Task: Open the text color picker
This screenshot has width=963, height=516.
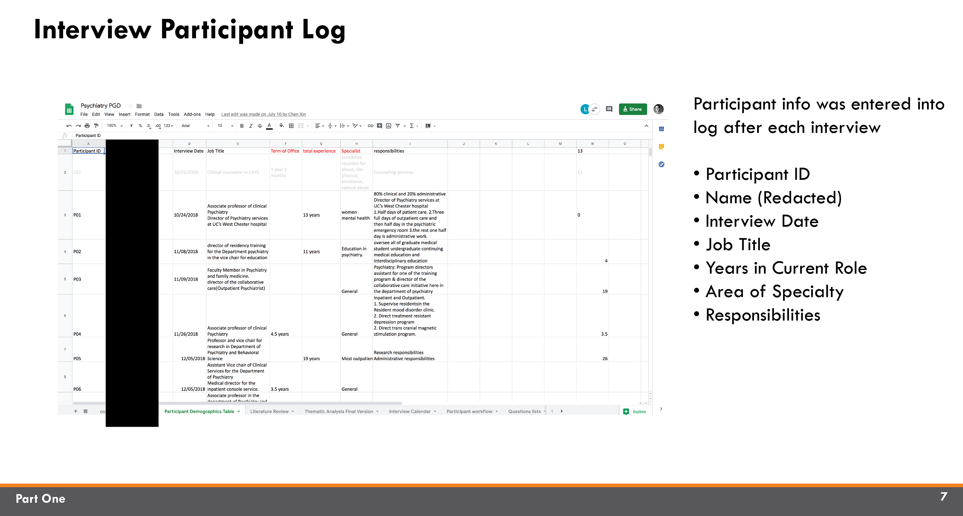Action: click(x=269, y=126)
